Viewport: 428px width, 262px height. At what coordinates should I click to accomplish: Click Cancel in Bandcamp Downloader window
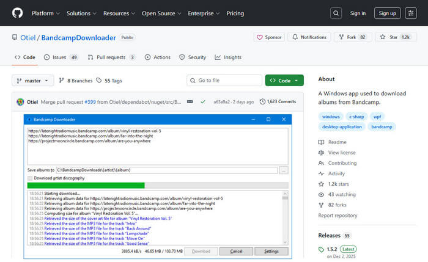pos(236,252)
